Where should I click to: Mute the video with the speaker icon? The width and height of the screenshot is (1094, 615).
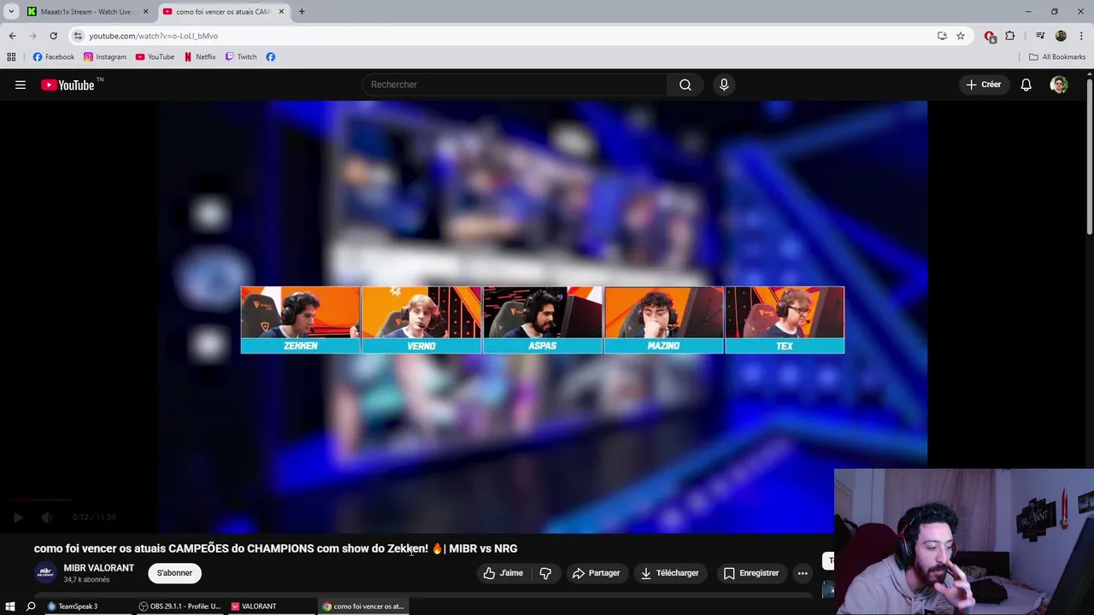point(47,517)
